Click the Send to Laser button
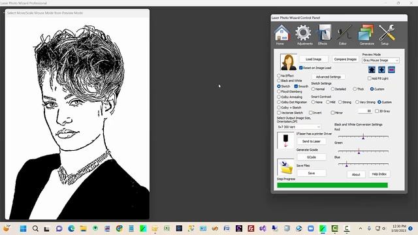The image size is (418, 235). pyautogui.click(x=312, y=141)
